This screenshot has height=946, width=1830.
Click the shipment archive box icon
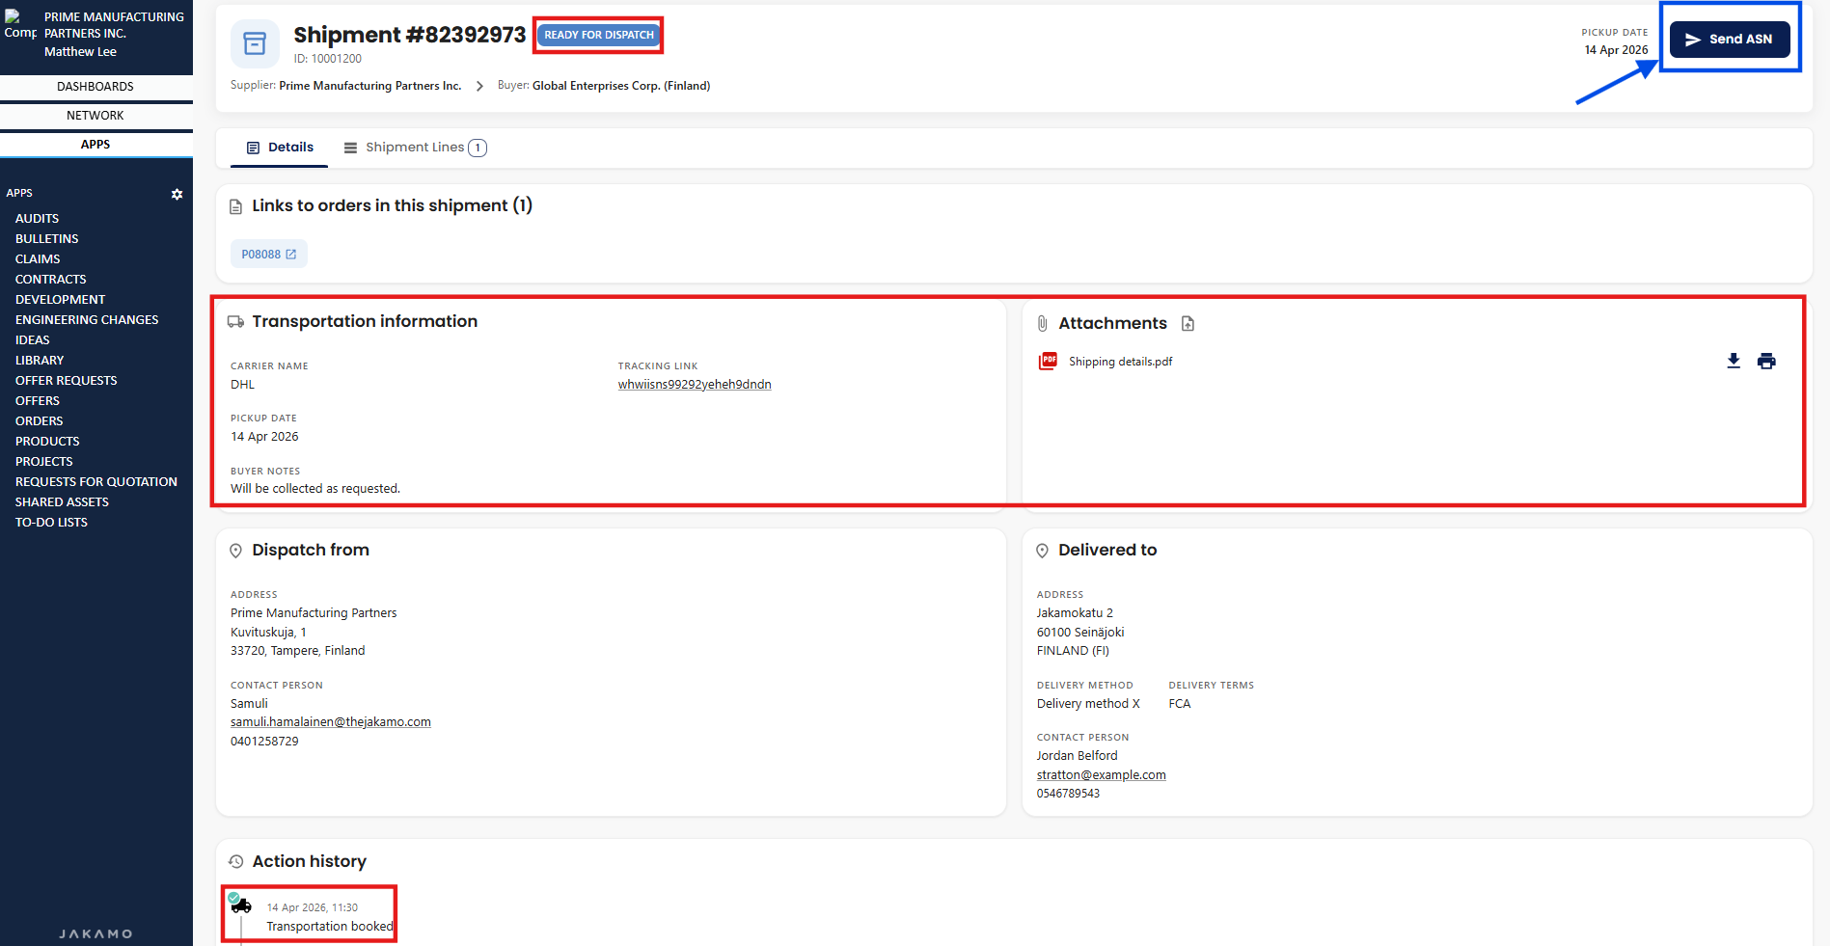255,43
